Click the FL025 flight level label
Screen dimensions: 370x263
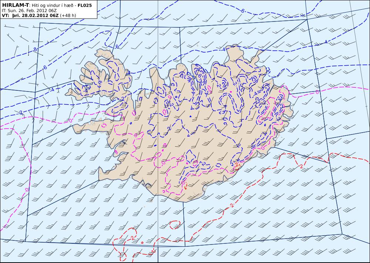pyautogui.click(x=85, y=5)
